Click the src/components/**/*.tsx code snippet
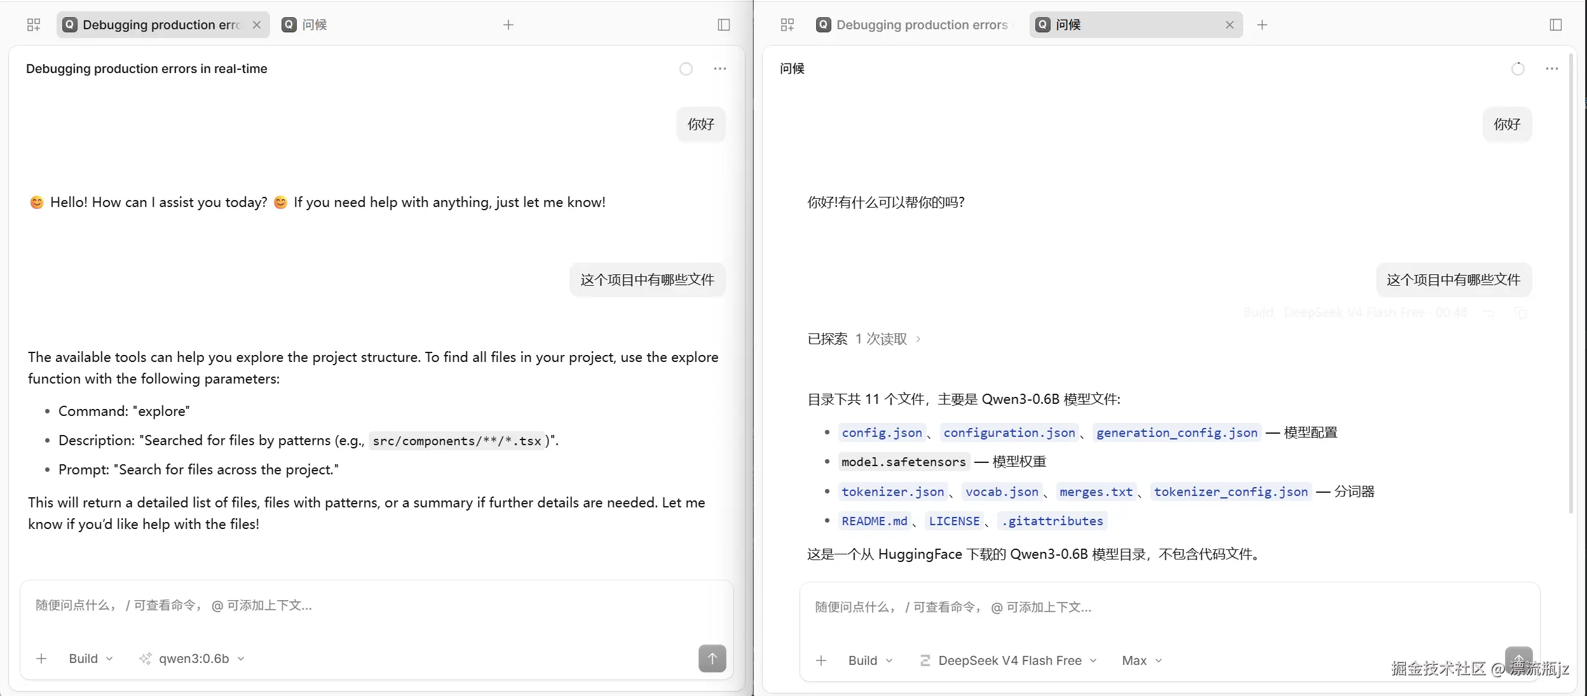1587x696 pixels. pos(456,441)
